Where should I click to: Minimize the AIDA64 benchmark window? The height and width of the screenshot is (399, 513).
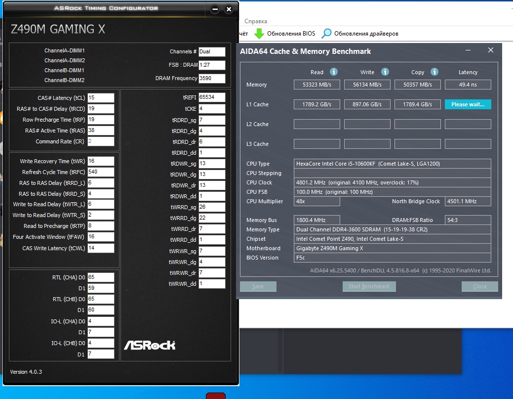pos(468,50)
